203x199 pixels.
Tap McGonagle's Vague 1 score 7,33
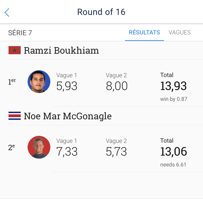click(x=67, y=152)
